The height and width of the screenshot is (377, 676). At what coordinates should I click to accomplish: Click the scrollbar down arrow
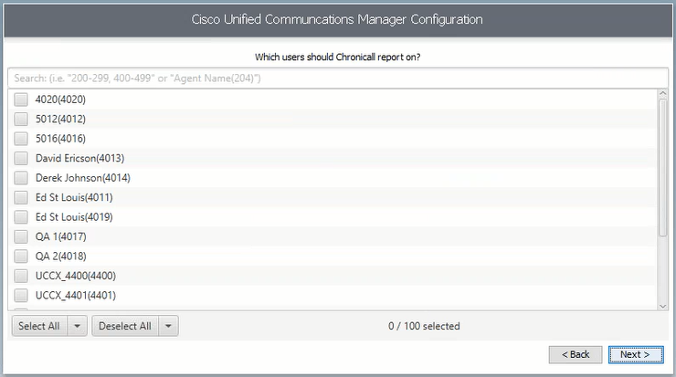pyautogui.click(x=662, y=306)
